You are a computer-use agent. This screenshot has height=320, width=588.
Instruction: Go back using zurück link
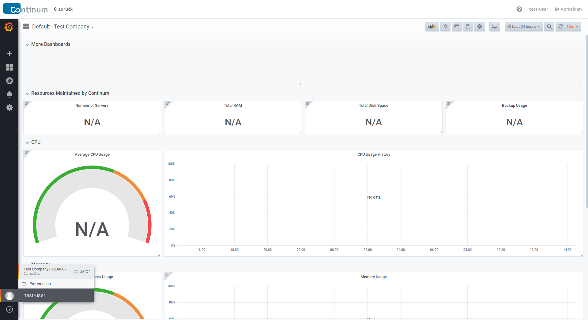tap(63, 9)
